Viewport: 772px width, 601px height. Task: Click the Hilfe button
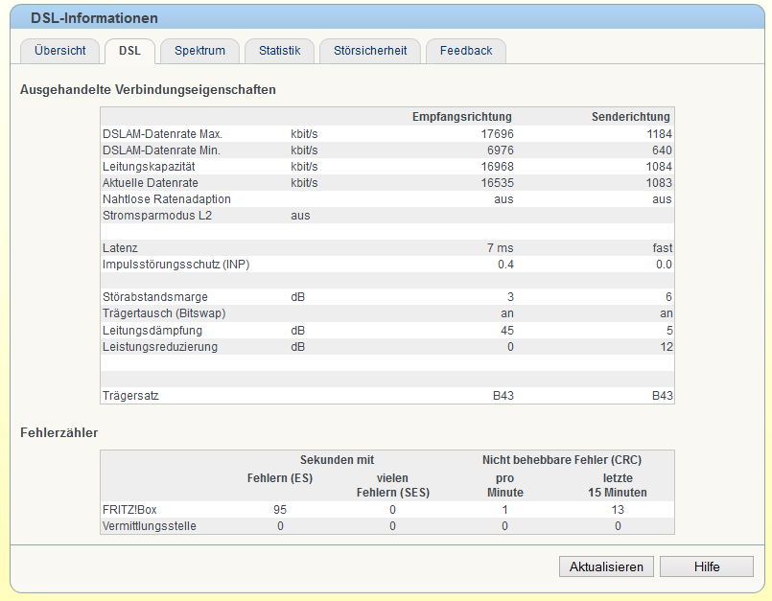(707, 566)
